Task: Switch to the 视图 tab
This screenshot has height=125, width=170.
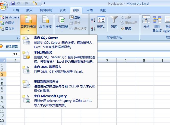Action: pos(103,10)
